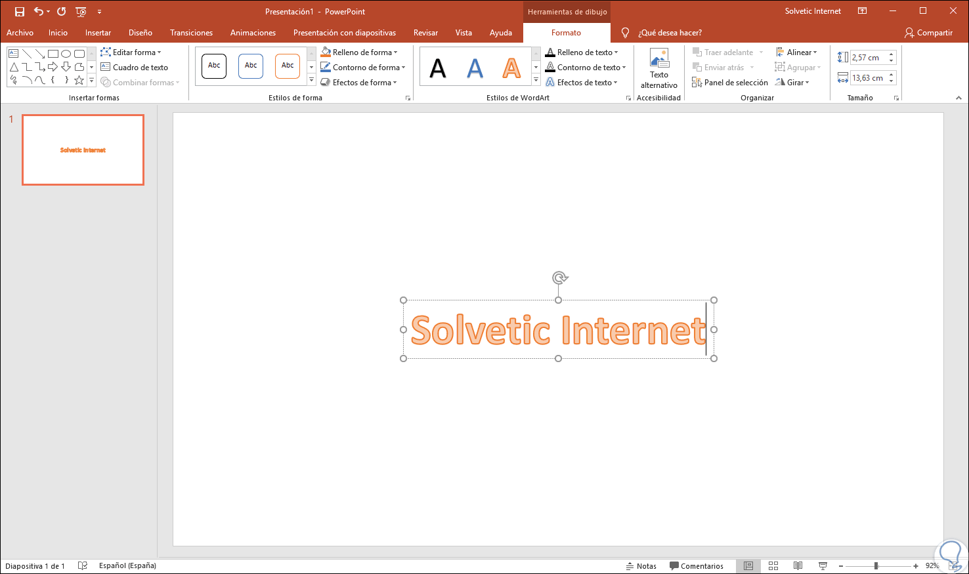The image size is (969, 574).
Task: Pick the elbow connector shape
Action: tap(27, 67)
